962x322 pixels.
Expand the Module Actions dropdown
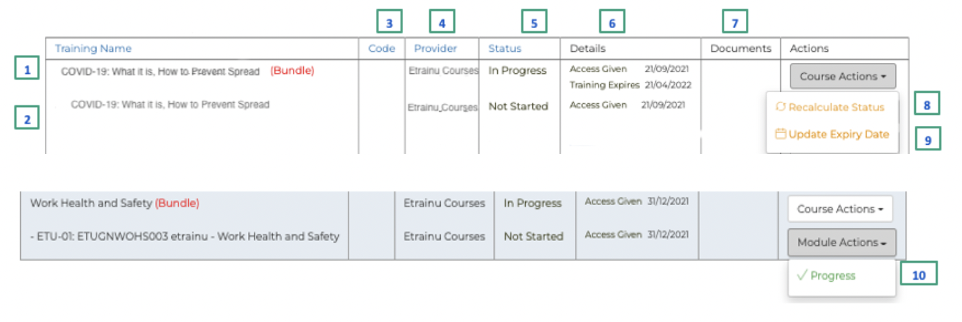(x=842, y=242)
